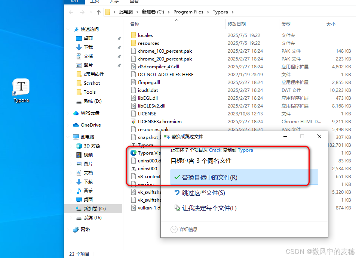Unpin icon beside quick access 桌面
The height and width of the screenshot is (258, 356).
[119, 38]
